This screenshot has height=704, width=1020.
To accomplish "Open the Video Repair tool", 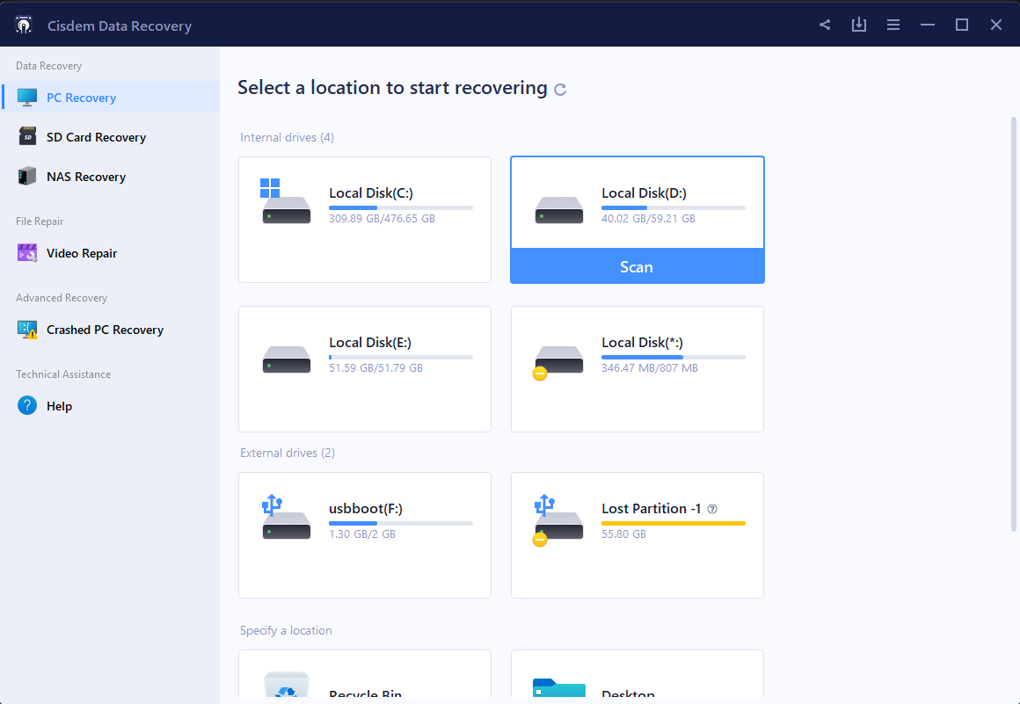I will [x=82, y=253].
